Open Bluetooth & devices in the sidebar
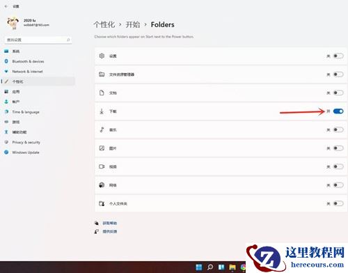 (x=38, y=61)
